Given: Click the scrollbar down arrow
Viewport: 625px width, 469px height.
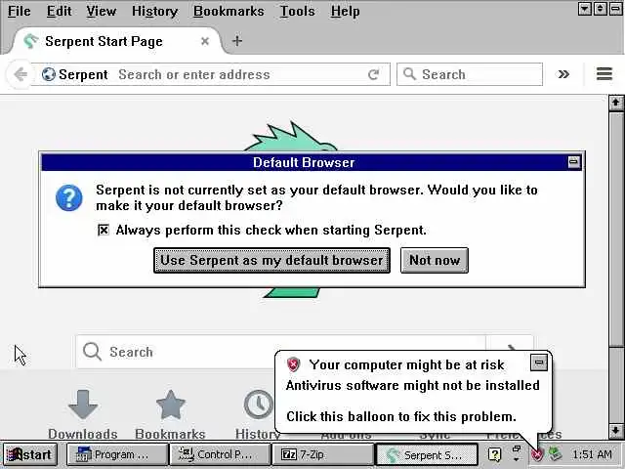Looking at the screenshot, I should click(616, 431).
